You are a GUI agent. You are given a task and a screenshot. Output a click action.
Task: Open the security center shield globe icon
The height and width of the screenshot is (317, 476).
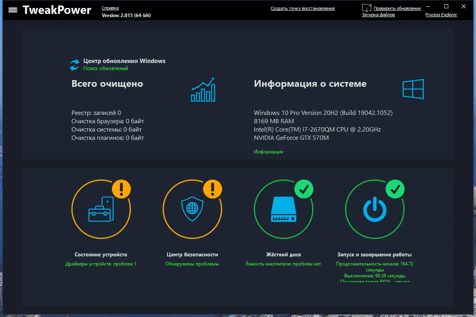[x=192, y=210]
